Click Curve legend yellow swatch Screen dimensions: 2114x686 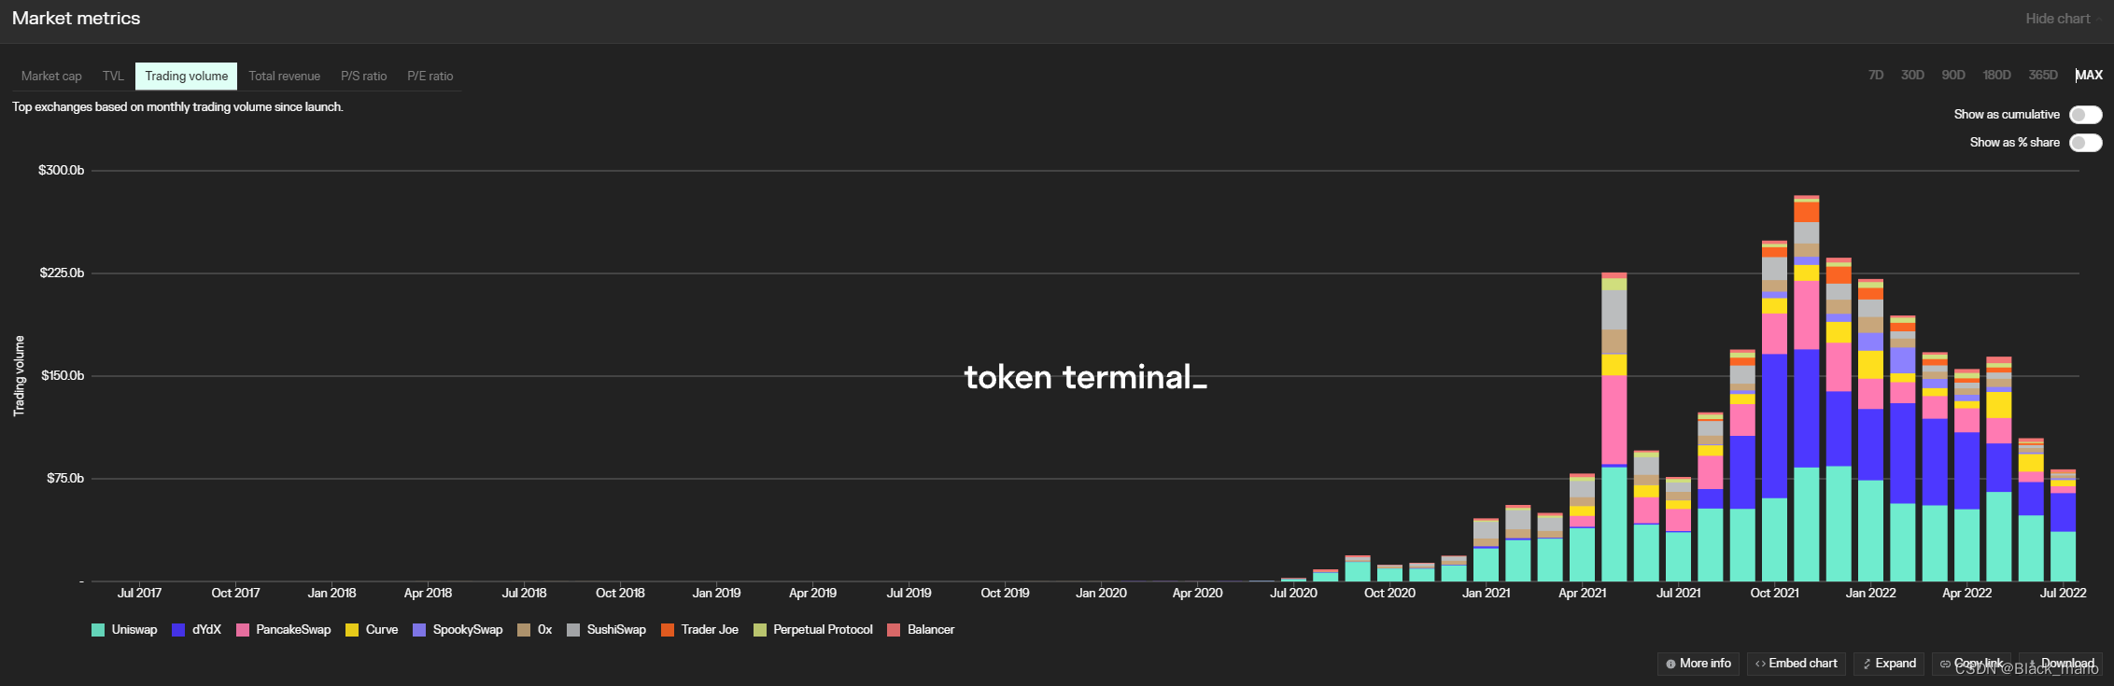pos(352,630)
